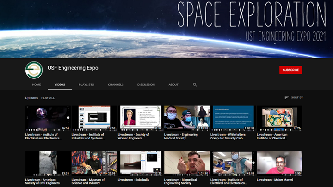The width and height of the screenshot is (333, 187).
Task: Open the Whitehatters Computer Security Club thumbnail
Action: tap(233, 118)
